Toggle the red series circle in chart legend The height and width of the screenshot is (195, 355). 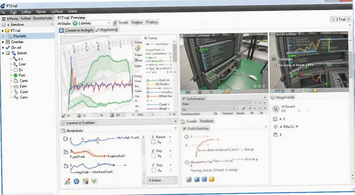pos(148,96)
